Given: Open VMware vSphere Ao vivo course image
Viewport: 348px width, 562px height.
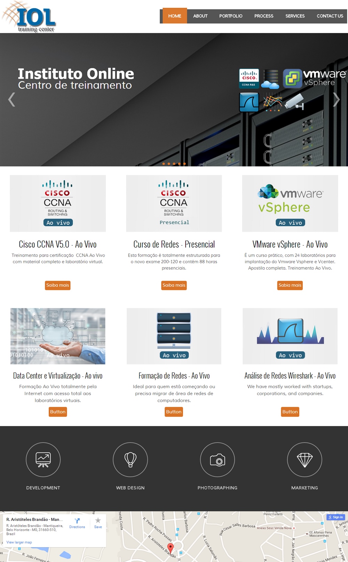Looking at the screenshot, I should [x=290, y=203].
